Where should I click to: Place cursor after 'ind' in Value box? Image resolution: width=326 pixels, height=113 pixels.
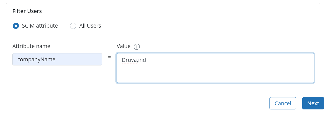[x=146, y=61]
